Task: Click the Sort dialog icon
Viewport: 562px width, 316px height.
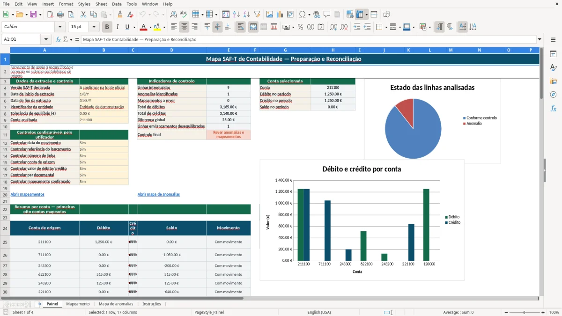Action: coord(226,15)
